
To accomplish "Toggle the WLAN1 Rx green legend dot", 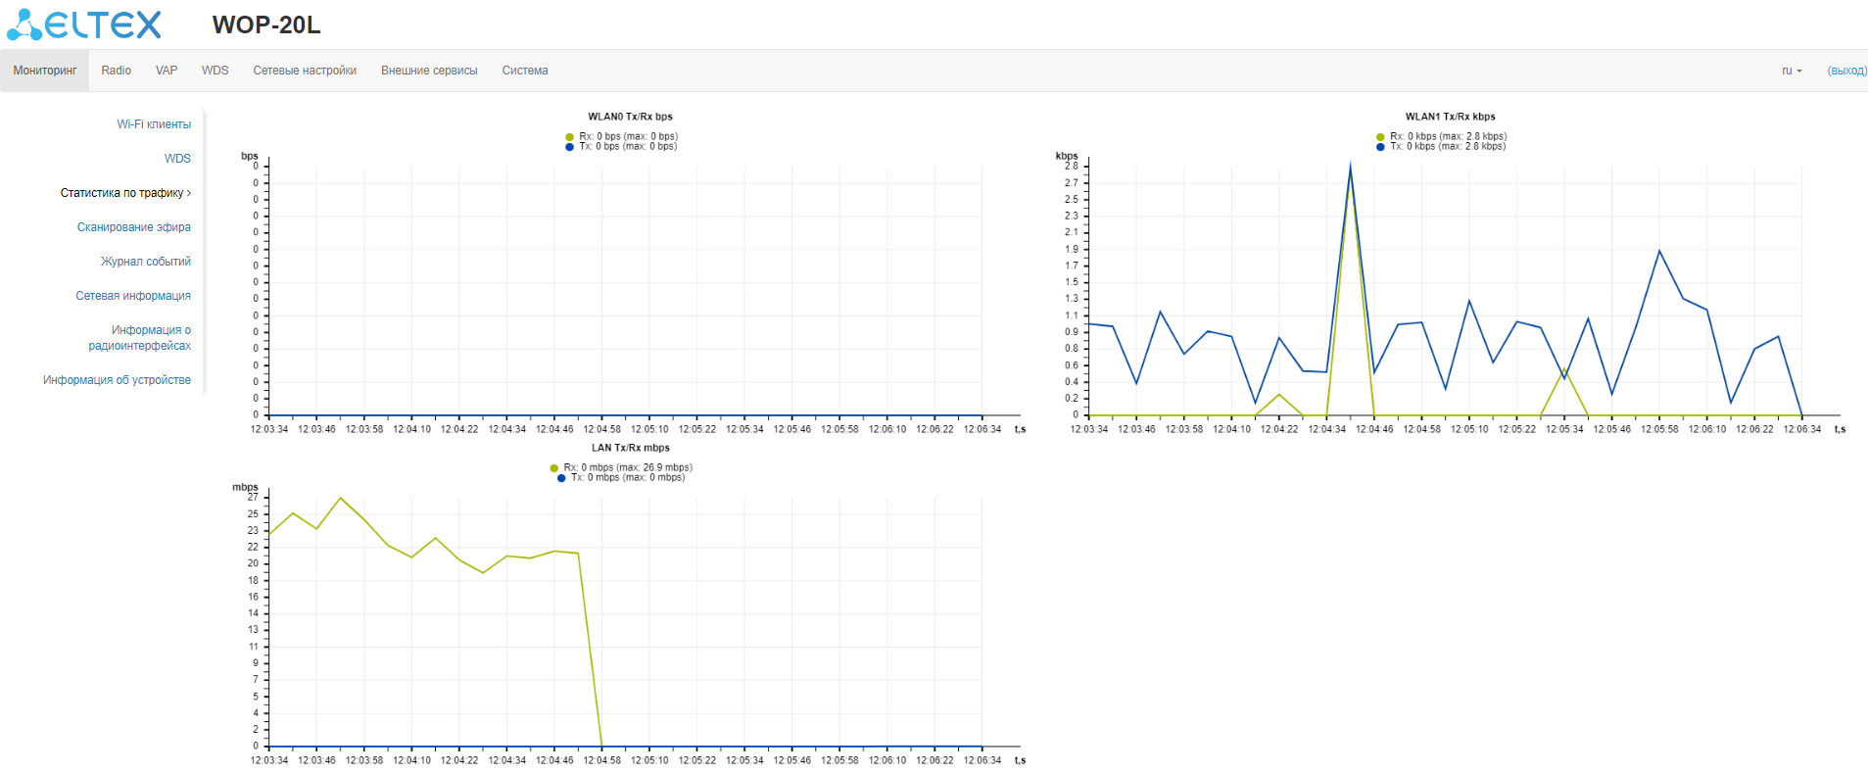I will pos(1380,137).
